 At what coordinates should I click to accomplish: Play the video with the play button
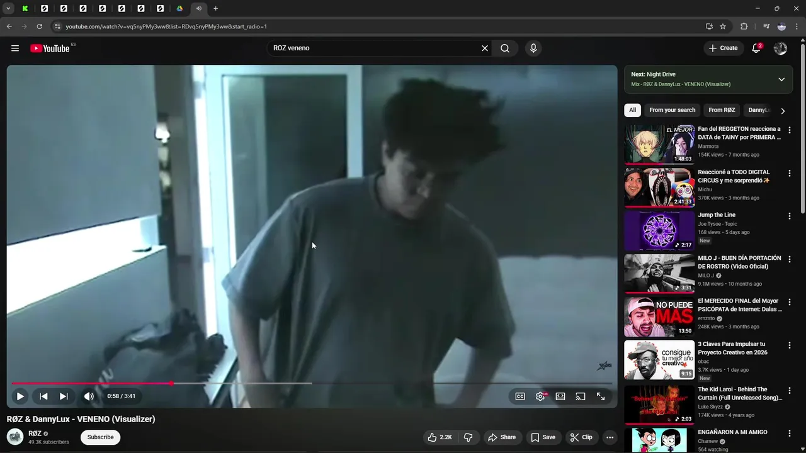coord(20,396)
